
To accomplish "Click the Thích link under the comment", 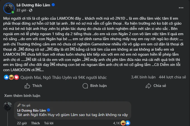I will point(35,123).
